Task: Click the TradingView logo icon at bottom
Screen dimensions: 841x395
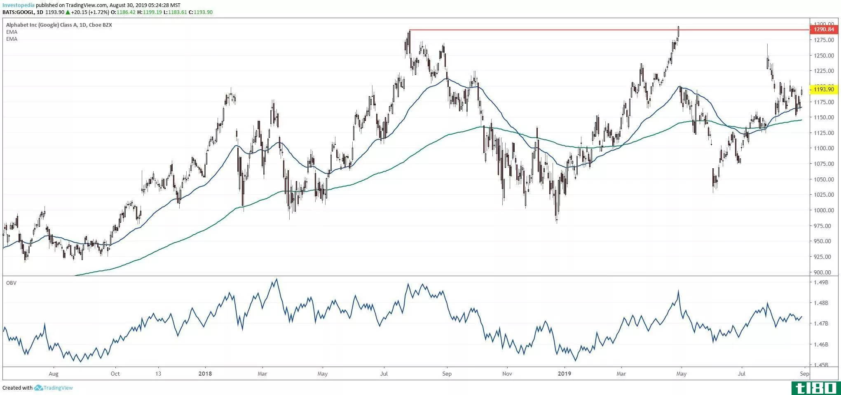Action: pyautogui.click(x=38, y=388)
